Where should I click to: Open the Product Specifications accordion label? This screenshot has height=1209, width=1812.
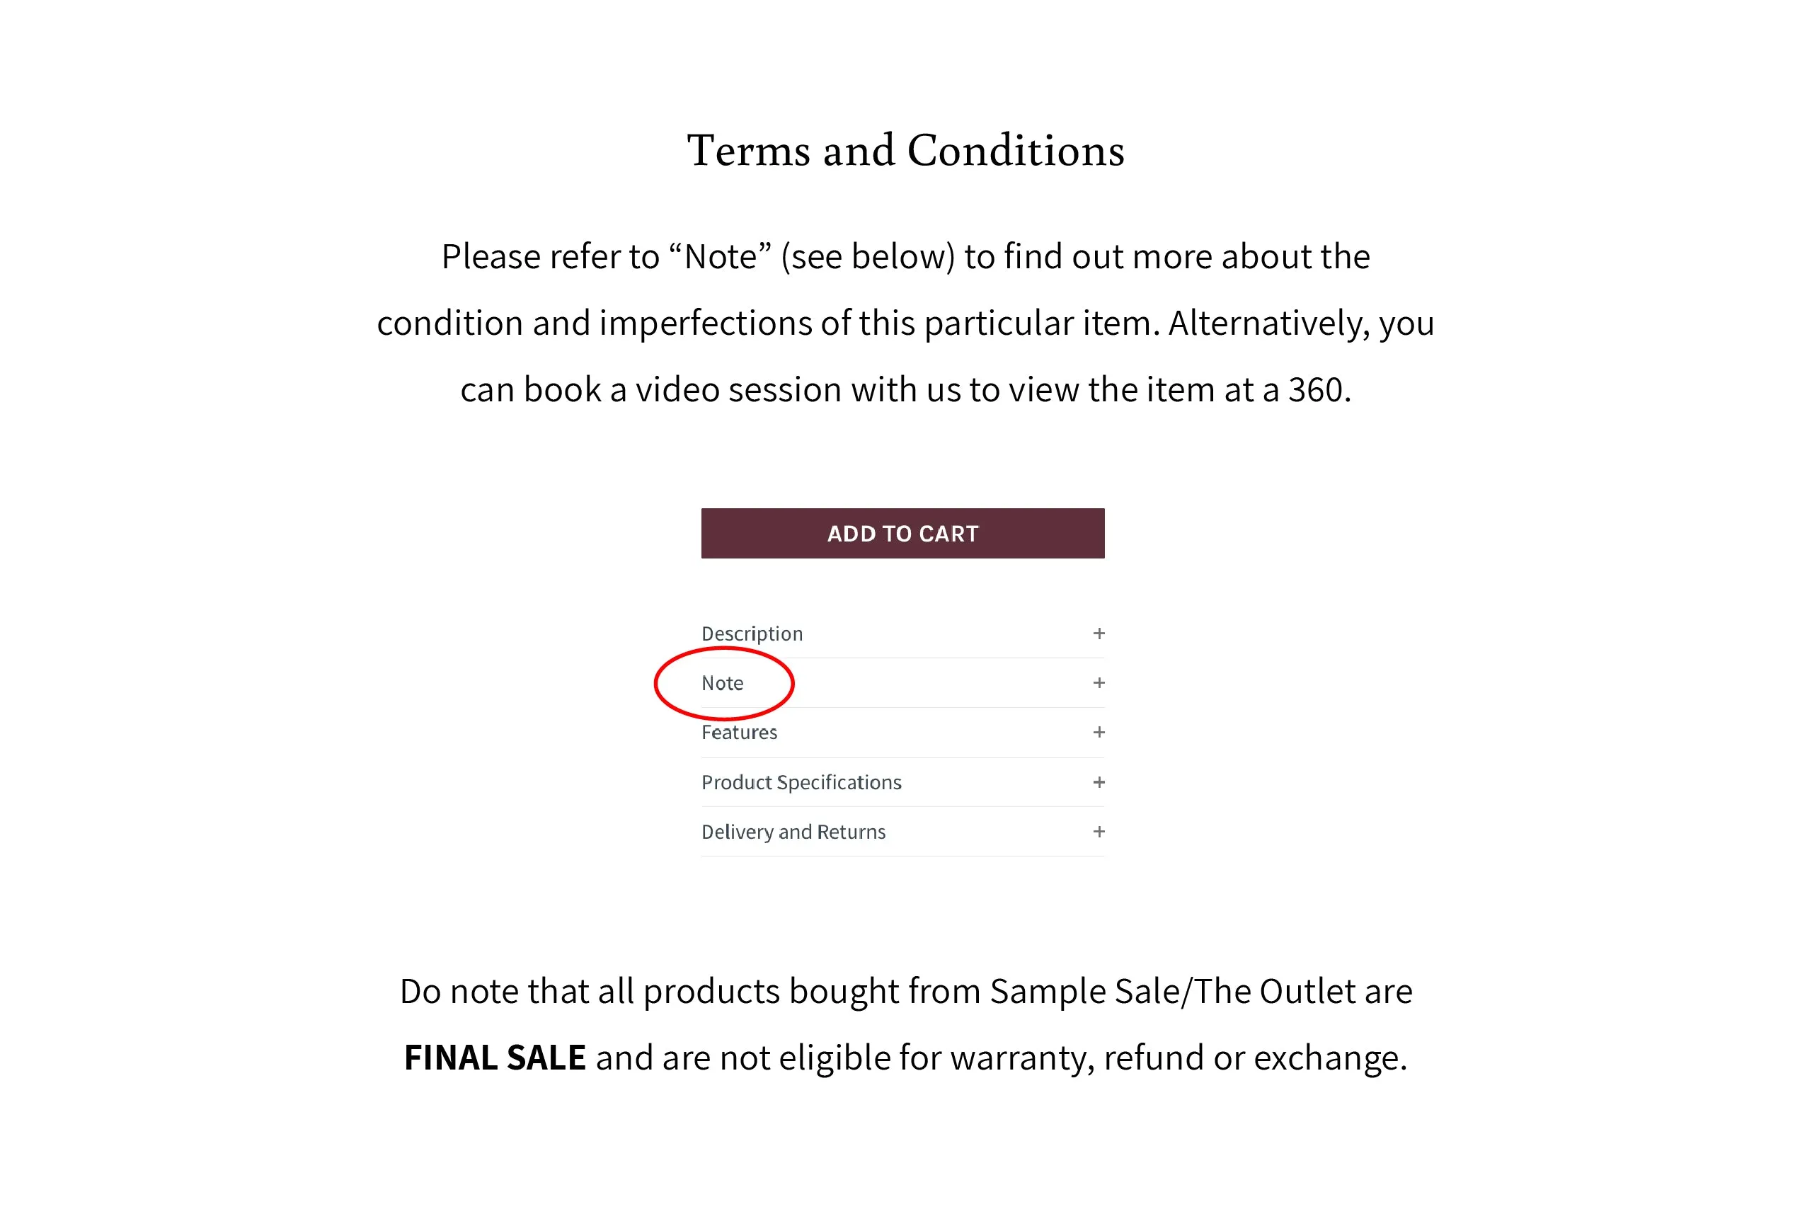(801, 783)
